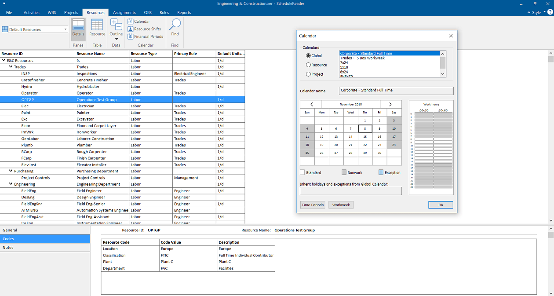Open the Default Resources layout dropdown

(66, 29)
